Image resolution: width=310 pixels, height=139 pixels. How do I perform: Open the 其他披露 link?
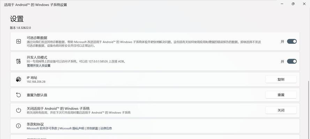(92, 128)
